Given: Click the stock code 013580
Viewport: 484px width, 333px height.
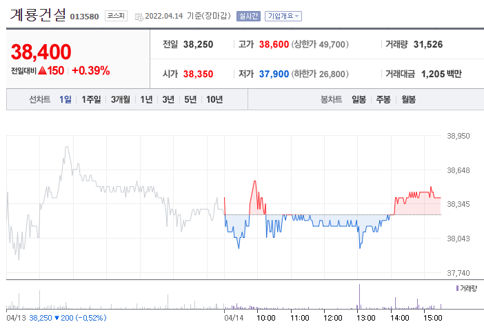Looking at the screenshot, I should (85, 17).
